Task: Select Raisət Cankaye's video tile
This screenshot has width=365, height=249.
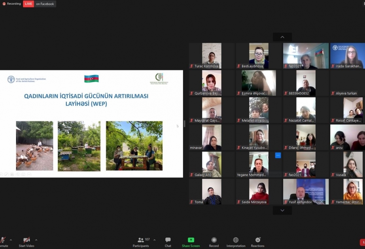Action: [x=348, y=110]
